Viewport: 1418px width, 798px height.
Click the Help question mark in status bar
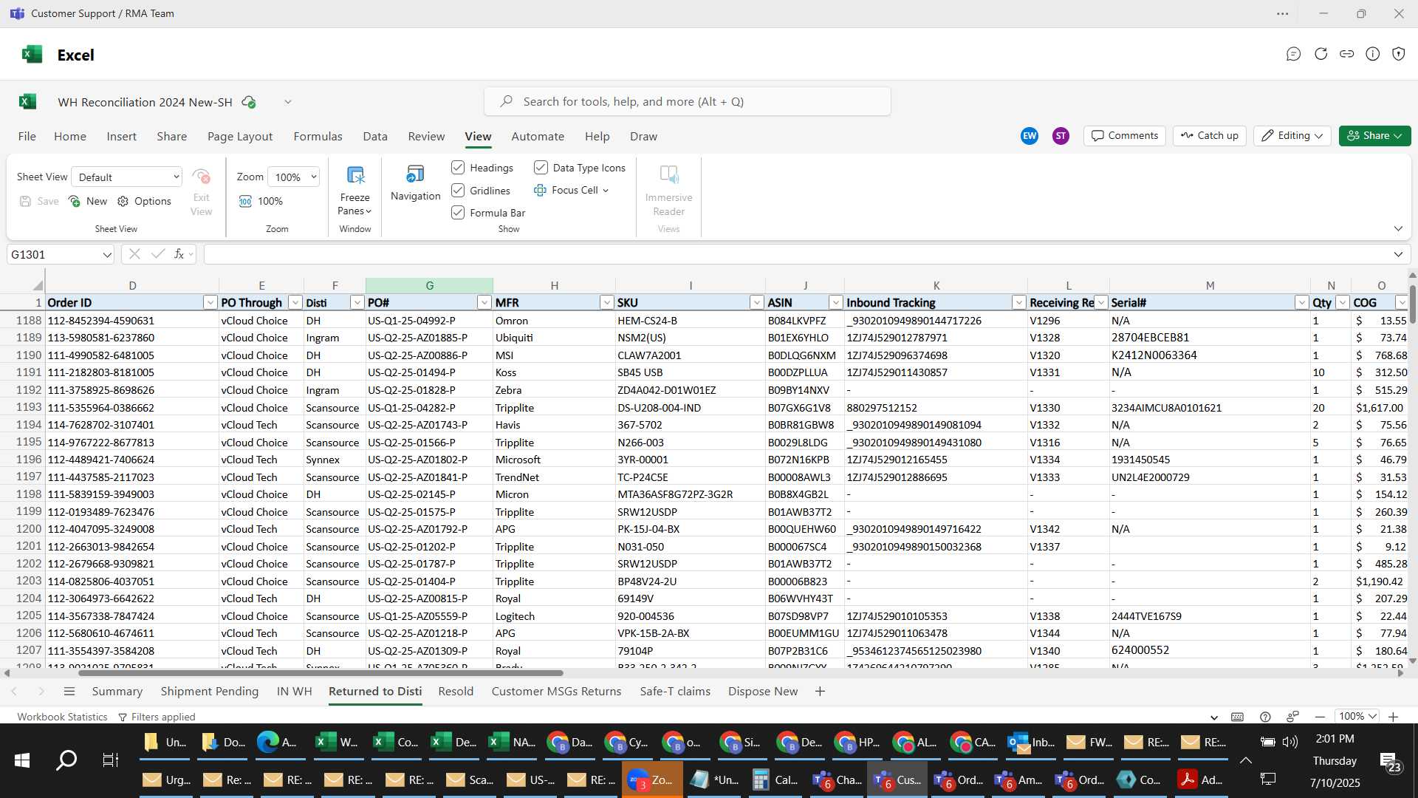[x=1265, y=717]
